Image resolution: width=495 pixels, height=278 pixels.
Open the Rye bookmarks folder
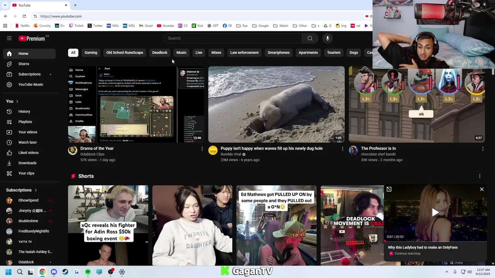[x=242, y=26]
